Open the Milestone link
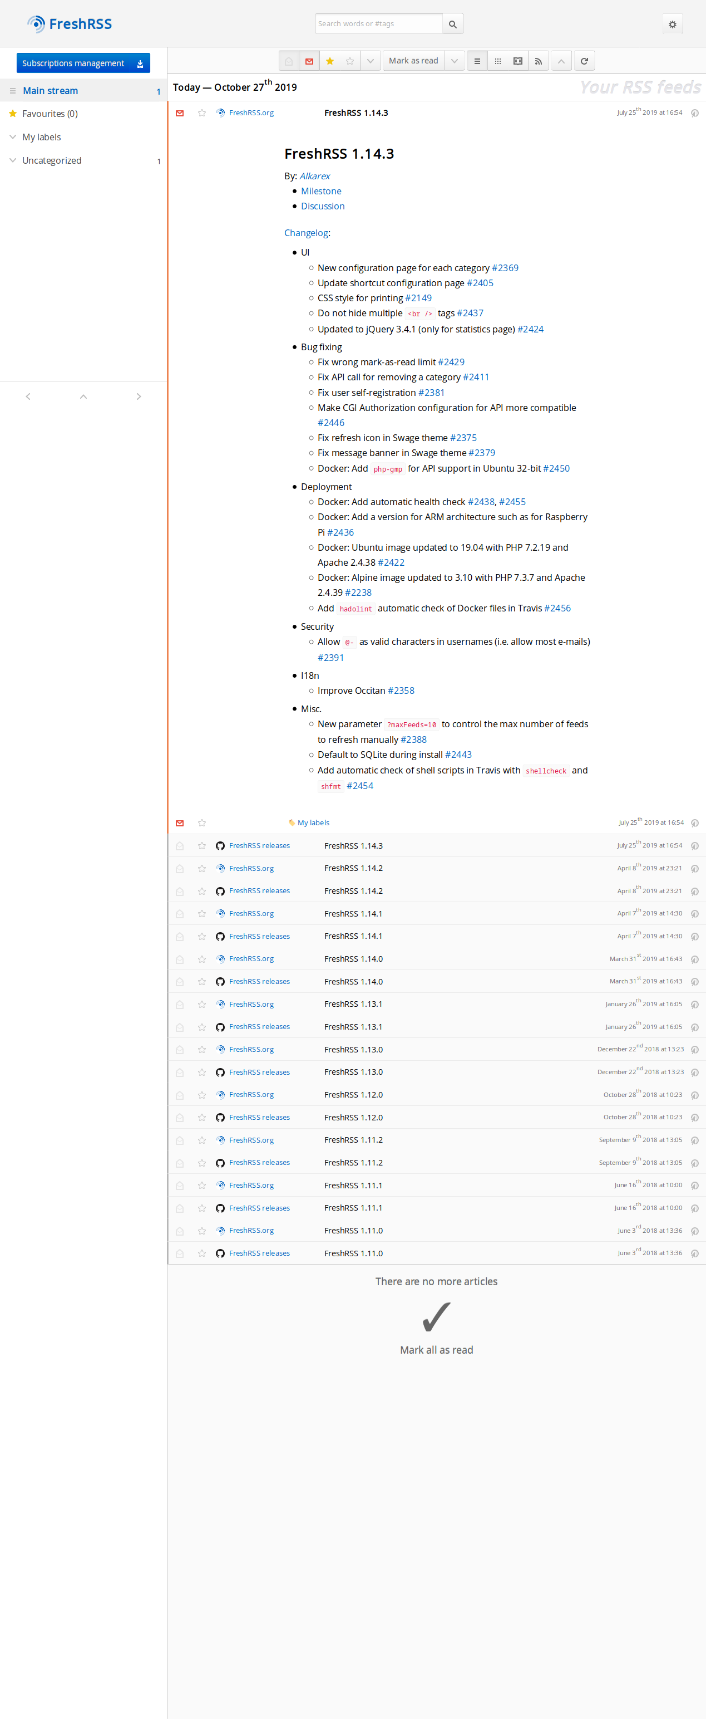Image resolution: width=706 pixels, height=1719 pixels. 322,191
